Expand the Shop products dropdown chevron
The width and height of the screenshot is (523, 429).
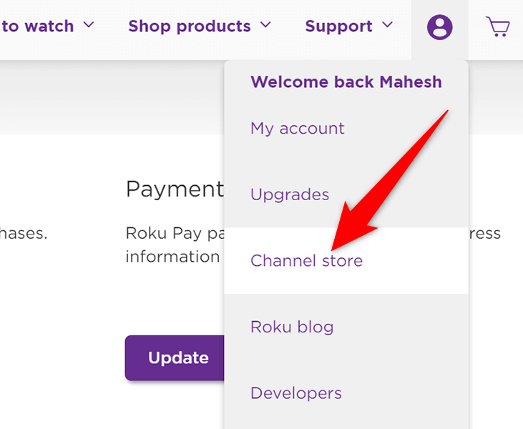coord(265,24)
